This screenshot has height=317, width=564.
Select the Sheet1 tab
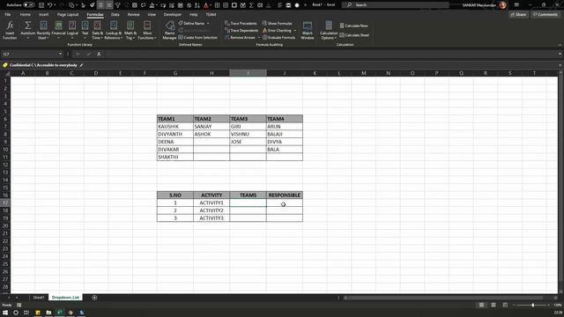39,298
